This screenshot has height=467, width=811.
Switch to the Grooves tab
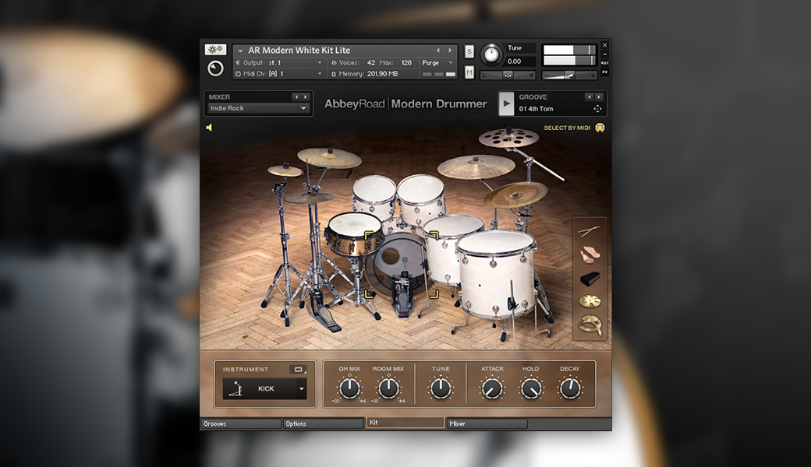(x=240, y=423)
